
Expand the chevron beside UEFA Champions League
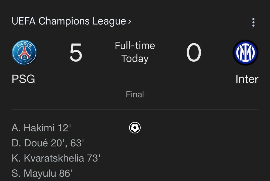[x=130, y=21]
